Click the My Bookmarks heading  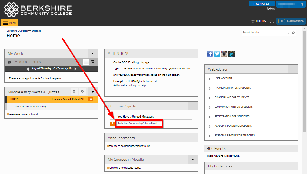coord(220,166)
